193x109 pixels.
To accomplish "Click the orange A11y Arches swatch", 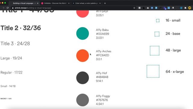I will 82,56.
